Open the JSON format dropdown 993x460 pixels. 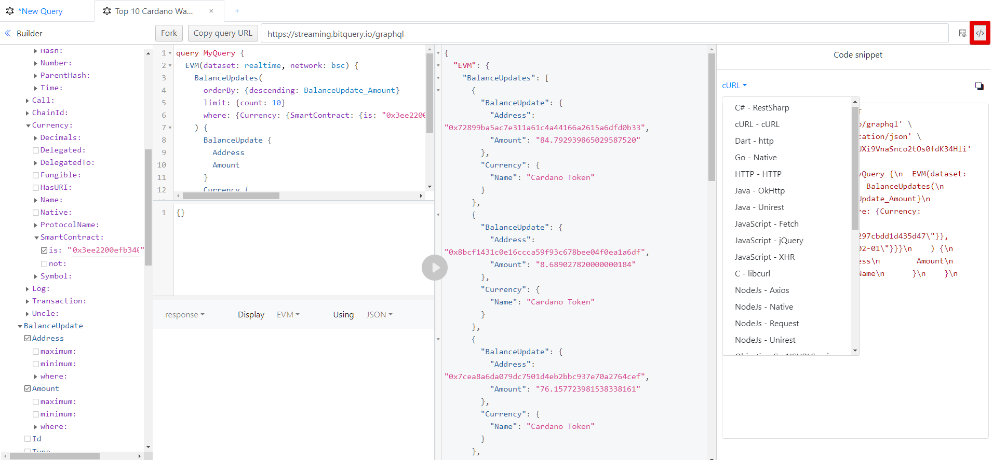point(379,315)
